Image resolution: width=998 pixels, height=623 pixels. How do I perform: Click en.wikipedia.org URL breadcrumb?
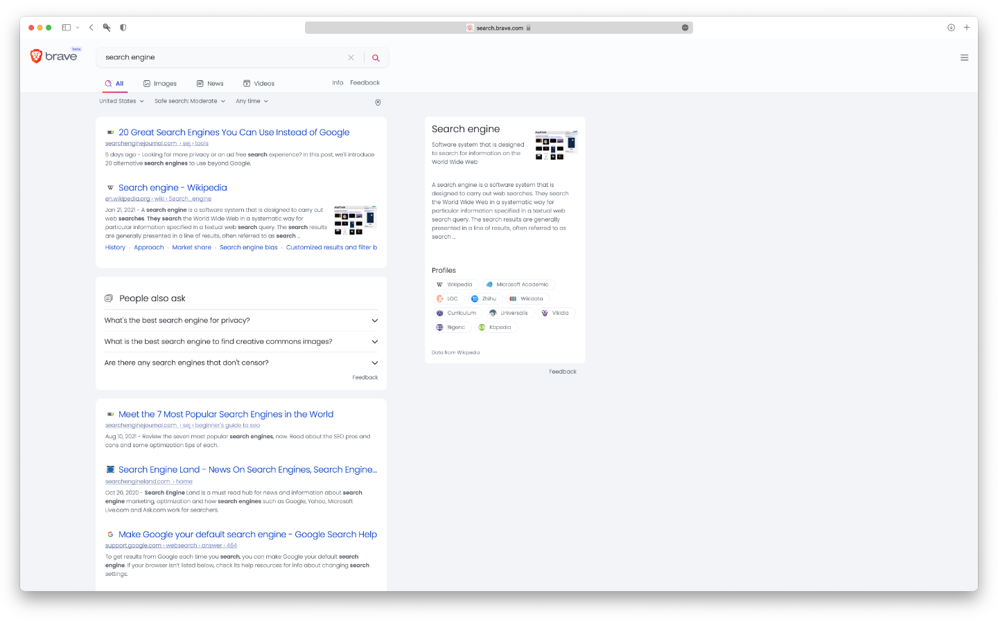coord(158,199)
